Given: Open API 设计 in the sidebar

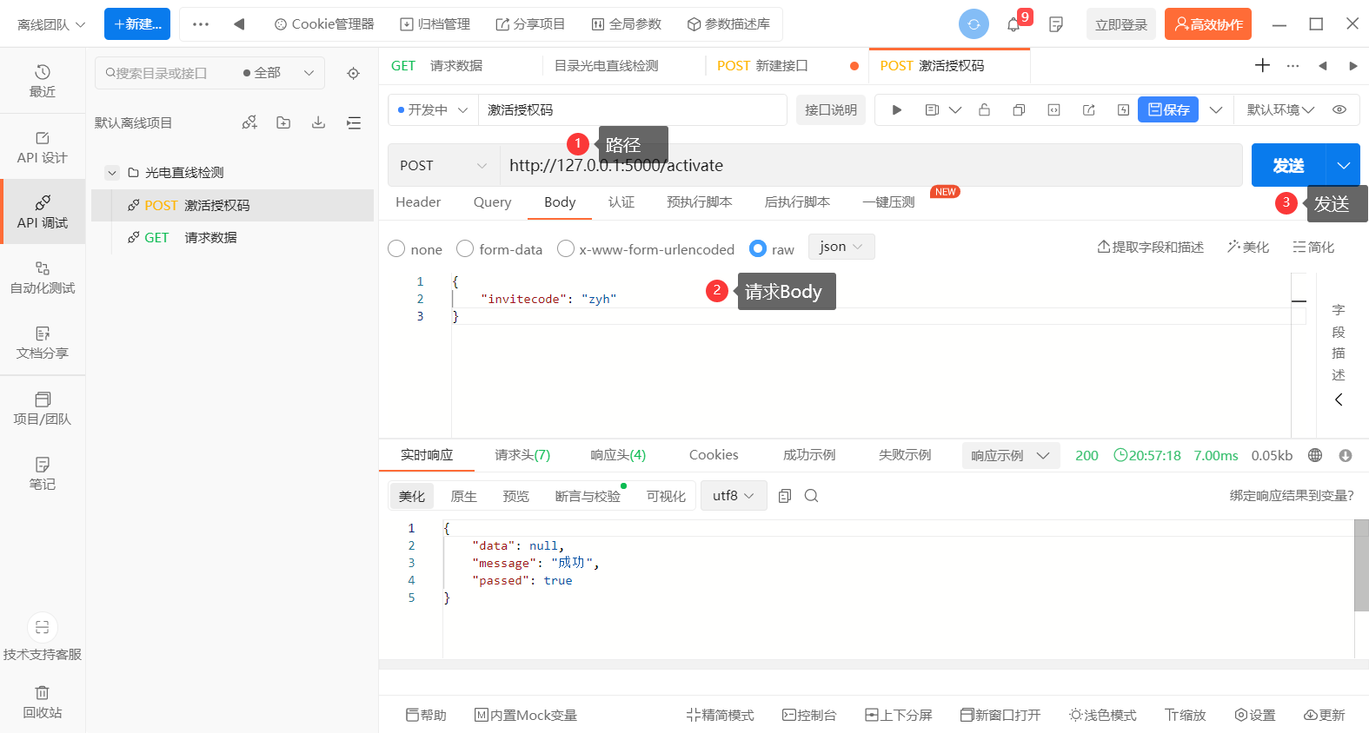Looking at the screenshot, I should click(43, 147).
